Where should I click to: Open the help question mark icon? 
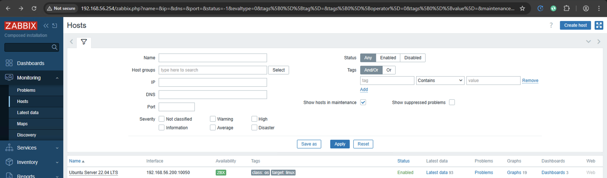pos(551,25)
